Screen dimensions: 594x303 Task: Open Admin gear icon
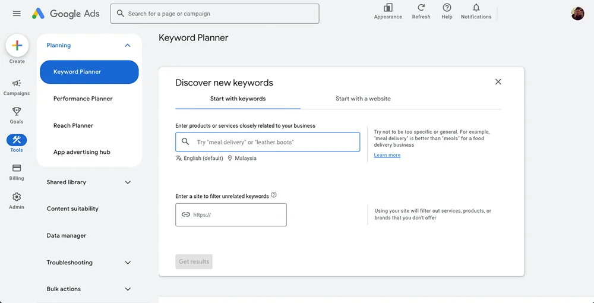pos(17,197)
